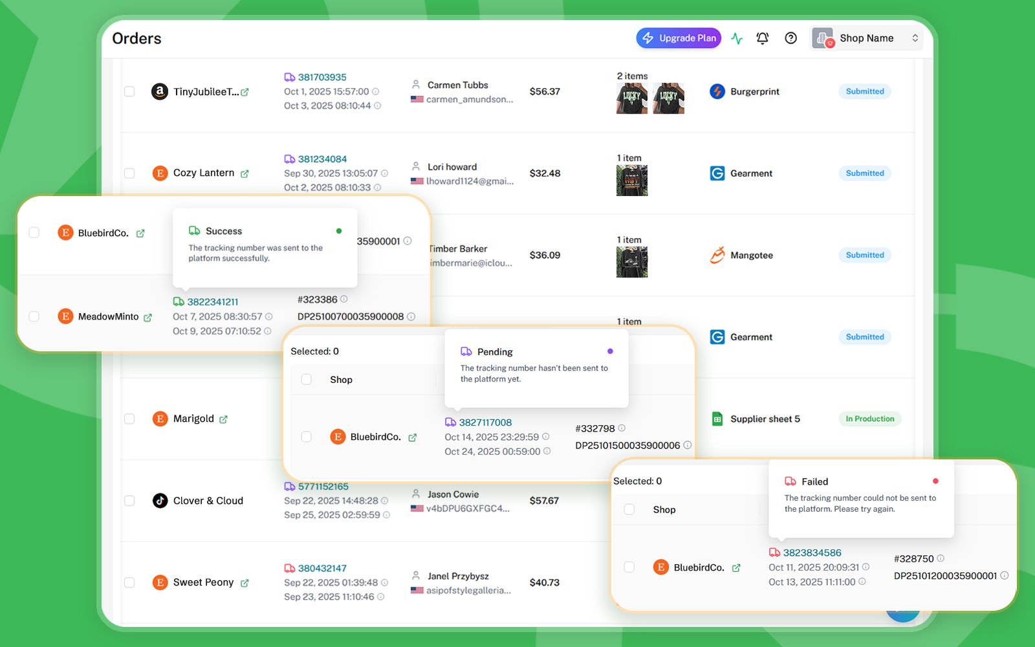Click Submitted status badge for Burgerprint order
The width and height of the screenshot is (1035, 647).
864,92
